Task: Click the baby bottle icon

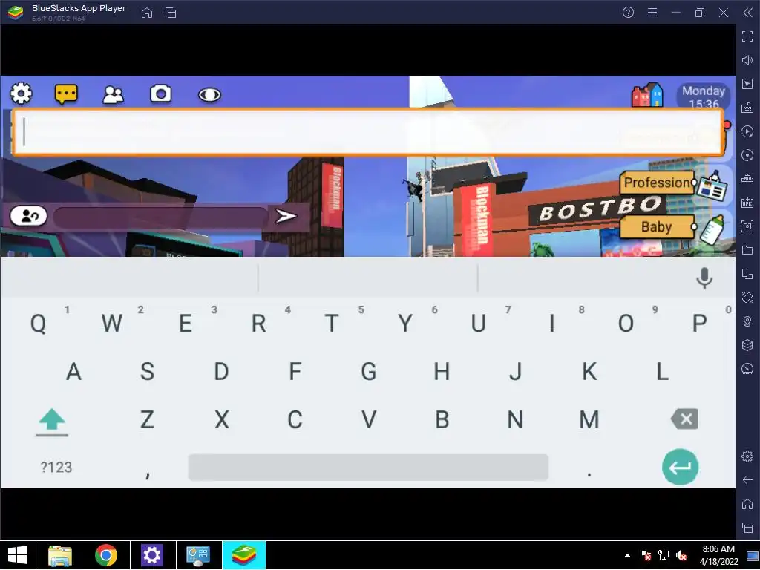Action: [x=712, y=229]
